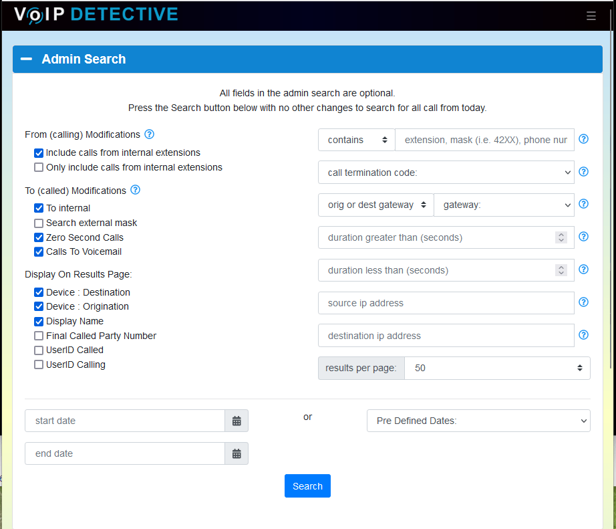Open the end date calendar icon
The image size is (616, 529).
point(237,453)
